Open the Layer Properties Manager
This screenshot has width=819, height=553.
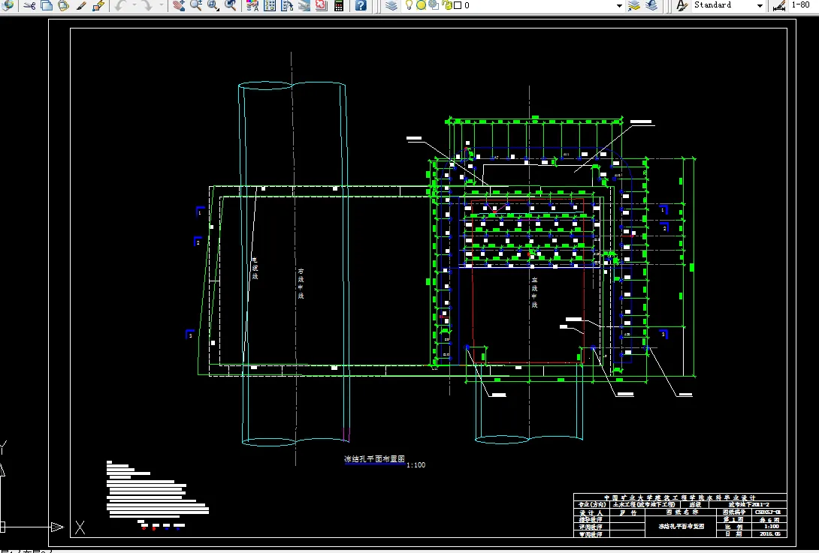[391, 5]
